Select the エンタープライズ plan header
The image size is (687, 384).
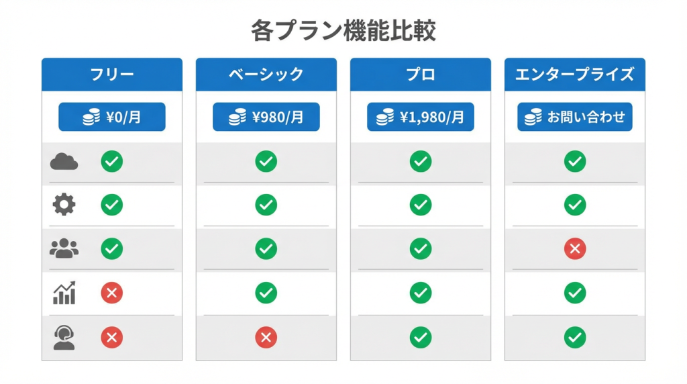pos(575,75)
